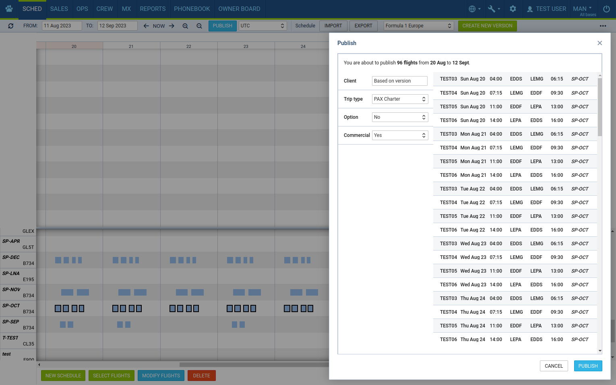Click the CANCEL button
Viewport: 616px width, 385px height.
click(554, 366)
